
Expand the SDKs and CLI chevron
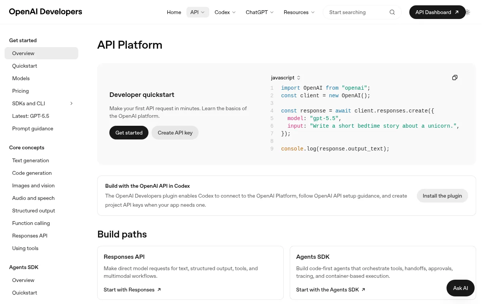click(x=71, y=103)
